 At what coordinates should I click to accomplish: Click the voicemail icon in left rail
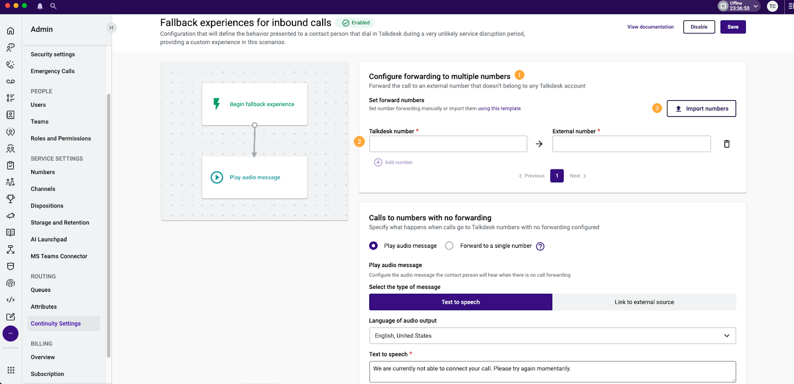pos(10,81)
